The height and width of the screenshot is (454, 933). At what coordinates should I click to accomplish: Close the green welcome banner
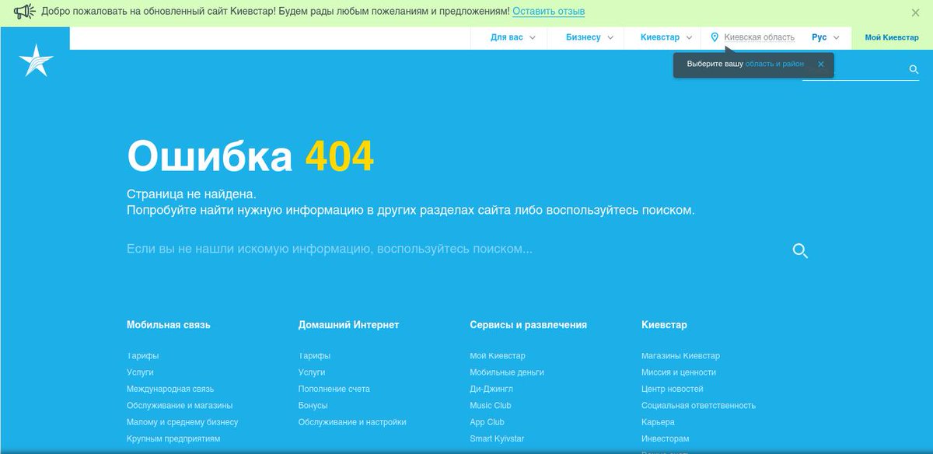915,12
